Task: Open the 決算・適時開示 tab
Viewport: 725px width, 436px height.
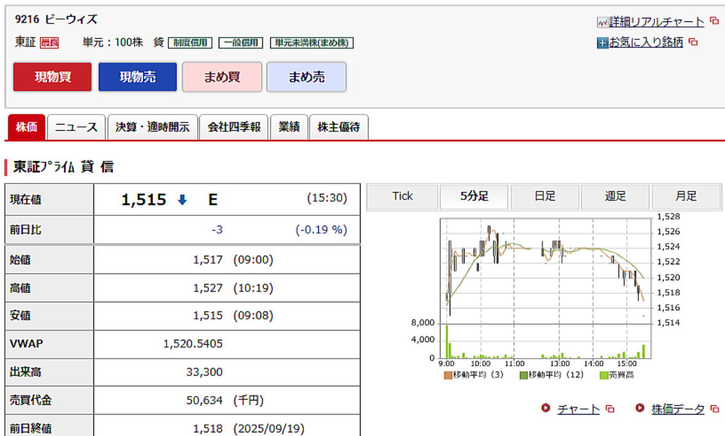Action: (x=152, y=128)
